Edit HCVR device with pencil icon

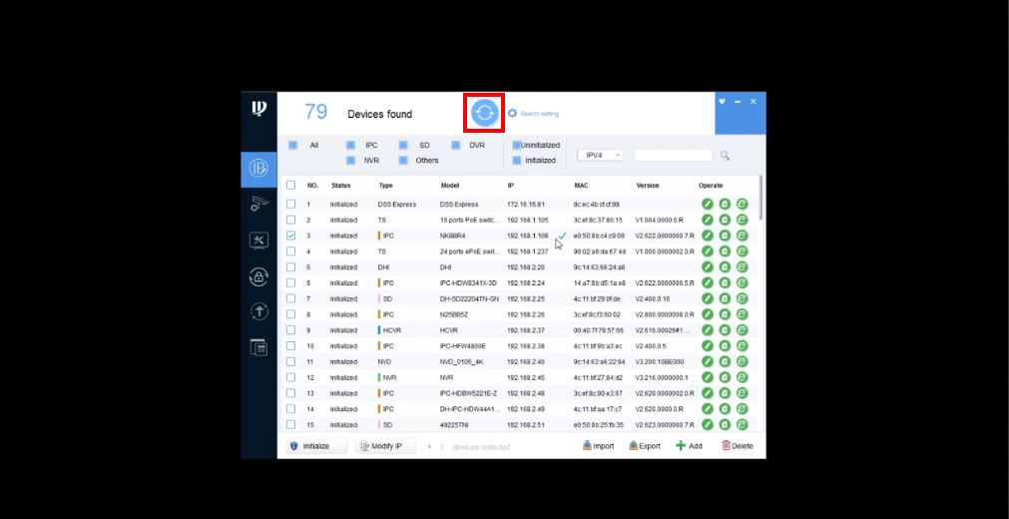pos(708,329)
